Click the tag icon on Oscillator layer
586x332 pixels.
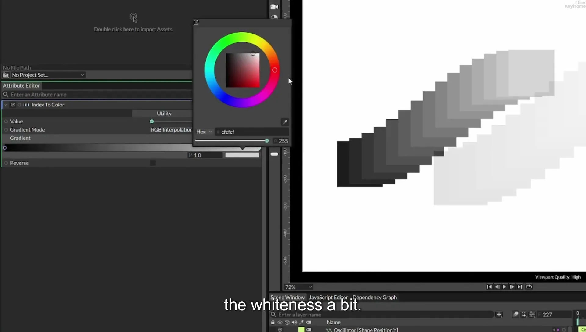[x=309, y=330]
